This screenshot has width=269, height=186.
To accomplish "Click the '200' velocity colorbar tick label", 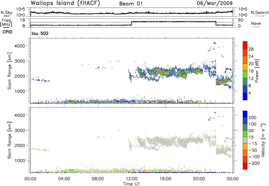I will click(253, 118).
